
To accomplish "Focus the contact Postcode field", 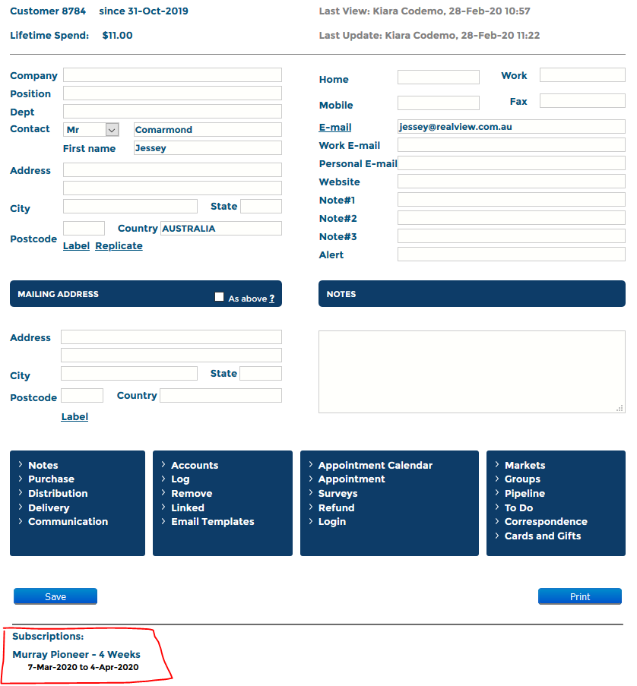I will [84, 229].
